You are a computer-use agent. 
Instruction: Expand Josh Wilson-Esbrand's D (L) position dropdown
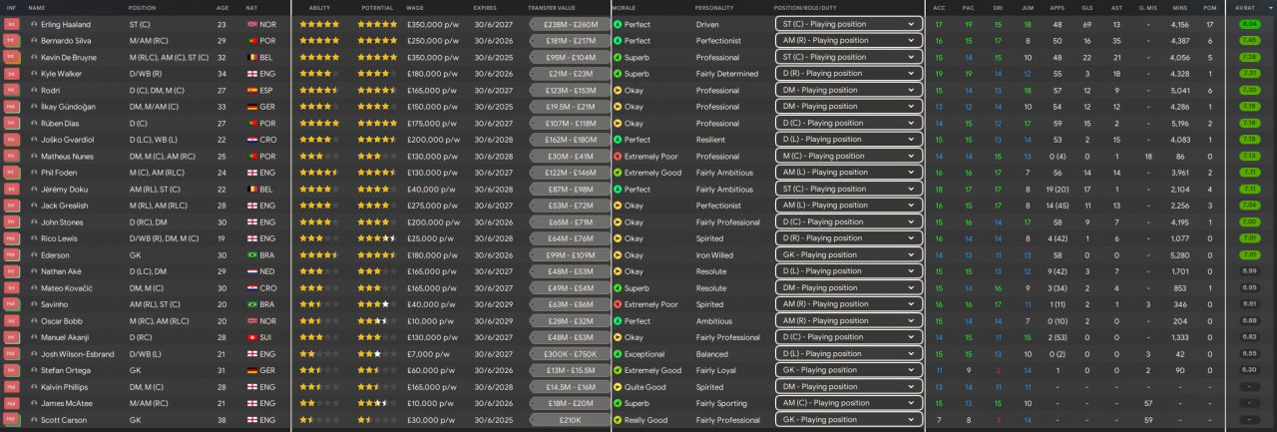849,354
